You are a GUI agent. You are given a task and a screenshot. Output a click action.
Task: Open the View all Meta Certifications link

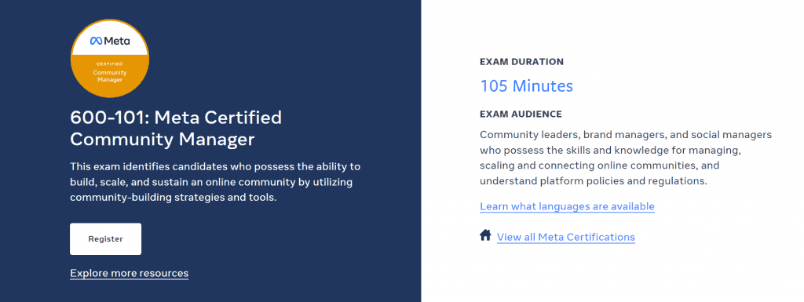566,237
